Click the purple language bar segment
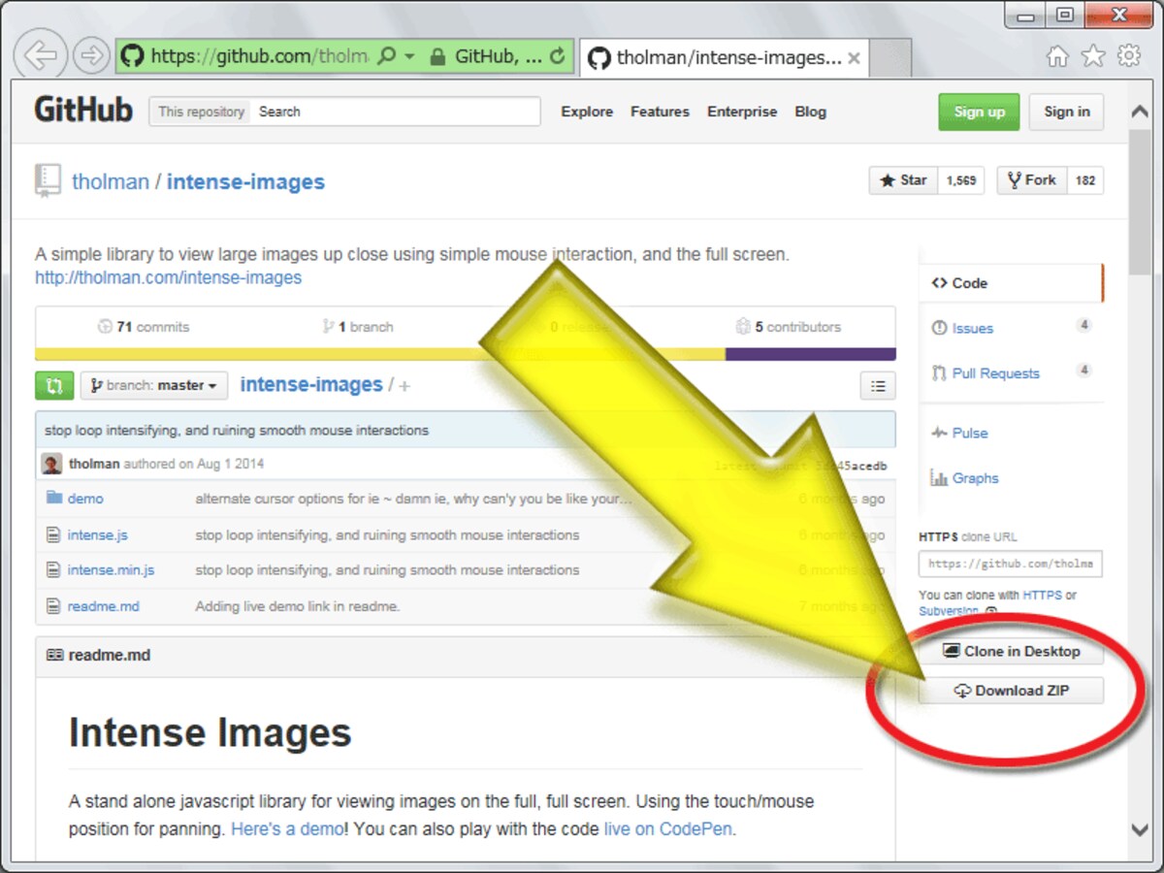Image resolution: width=1164 pixels, height=873 pixels. (811, 354)
